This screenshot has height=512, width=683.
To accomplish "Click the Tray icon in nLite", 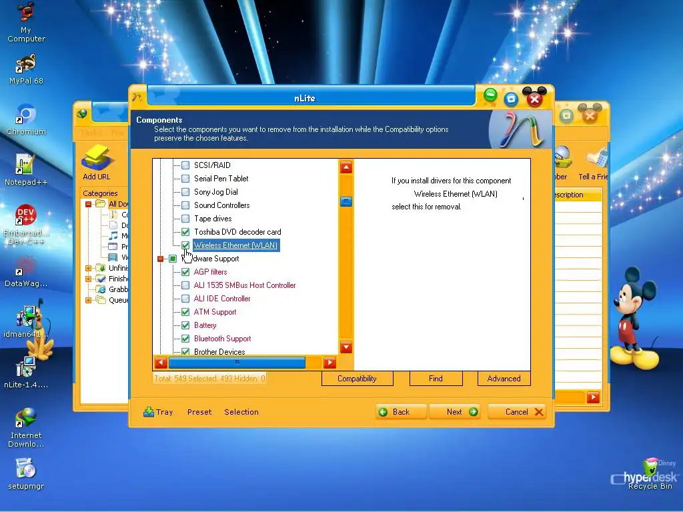I will pos(149,412).
